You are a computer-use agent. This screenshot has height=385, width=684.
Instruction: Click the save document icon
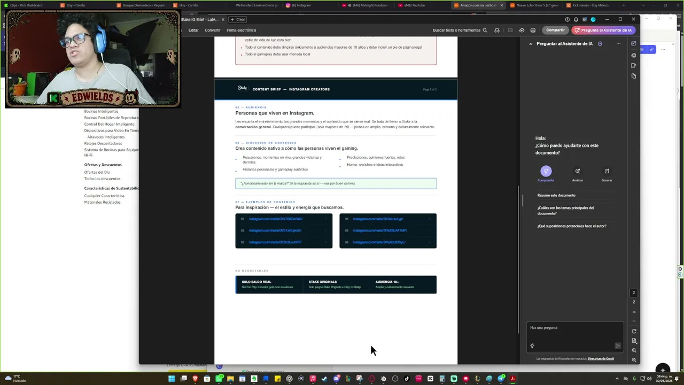click(x=510, y=30)
